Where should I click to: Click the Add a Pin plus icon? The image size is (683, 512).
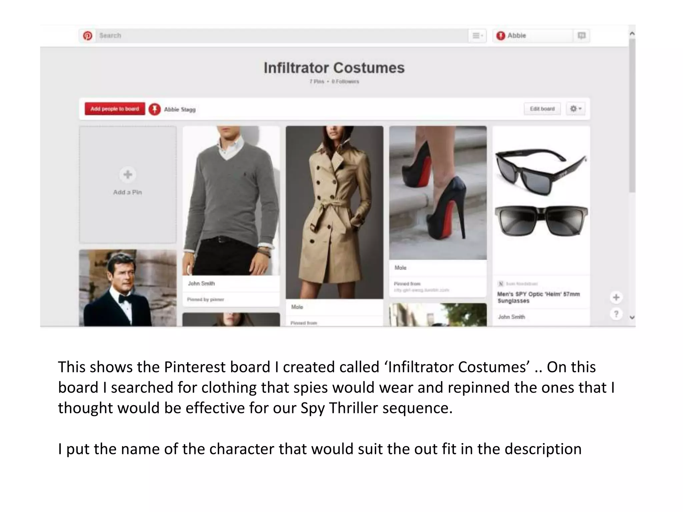[x=128, y=175]
